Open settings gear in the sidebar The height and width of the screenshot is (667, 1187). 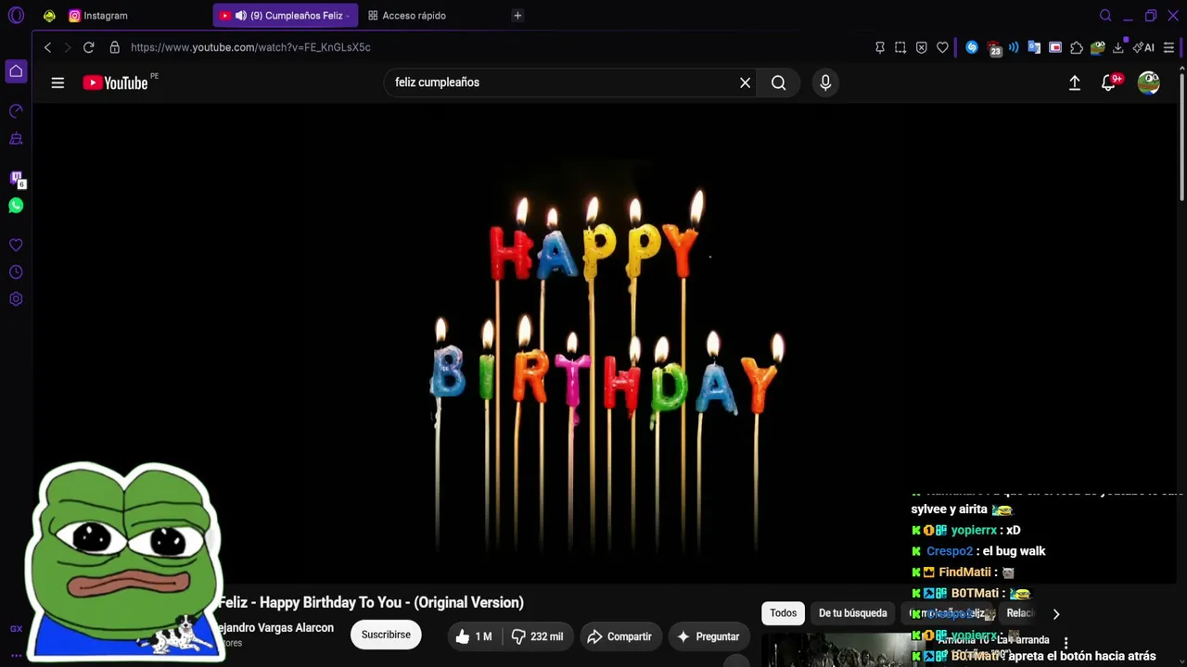16,299
